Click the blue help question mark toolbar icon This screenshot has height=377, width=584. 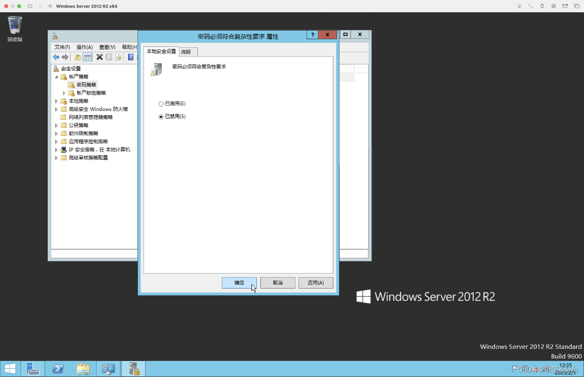click(x=131, y=57)
